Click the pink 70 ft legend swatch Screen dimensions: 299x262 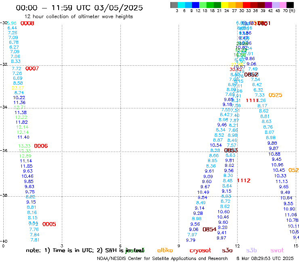pyautogui.click(x=283, y=5)
